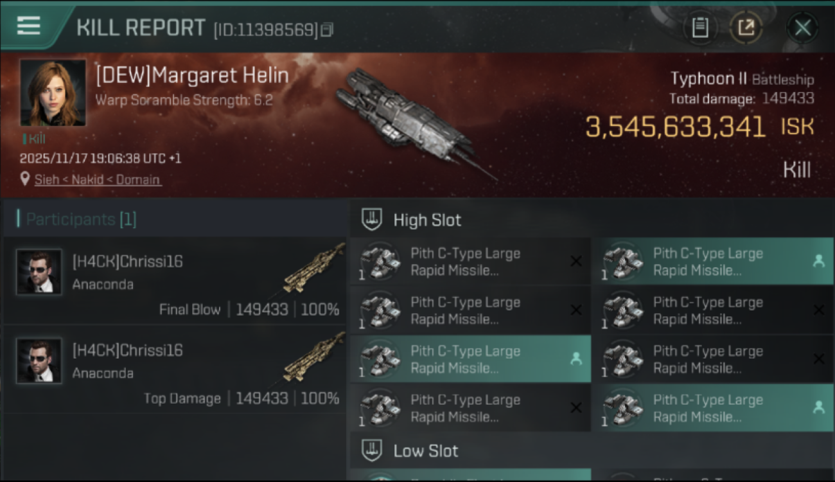
Task: Click the location pin icon
Action: tap(25, 179)
